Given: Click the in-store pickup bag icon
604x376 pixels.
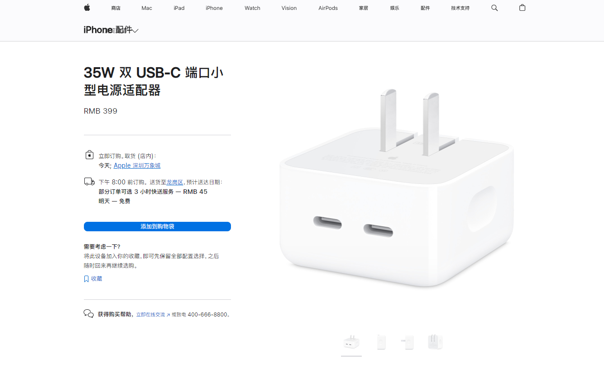Looking at the screenshot, I should (x=89, y=155).
